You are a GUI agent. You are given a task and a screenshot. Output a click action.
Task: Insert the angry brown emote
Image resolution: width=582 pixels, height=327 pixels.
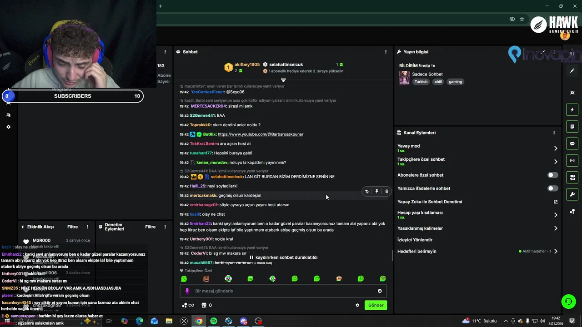click(x=206, y=278)
